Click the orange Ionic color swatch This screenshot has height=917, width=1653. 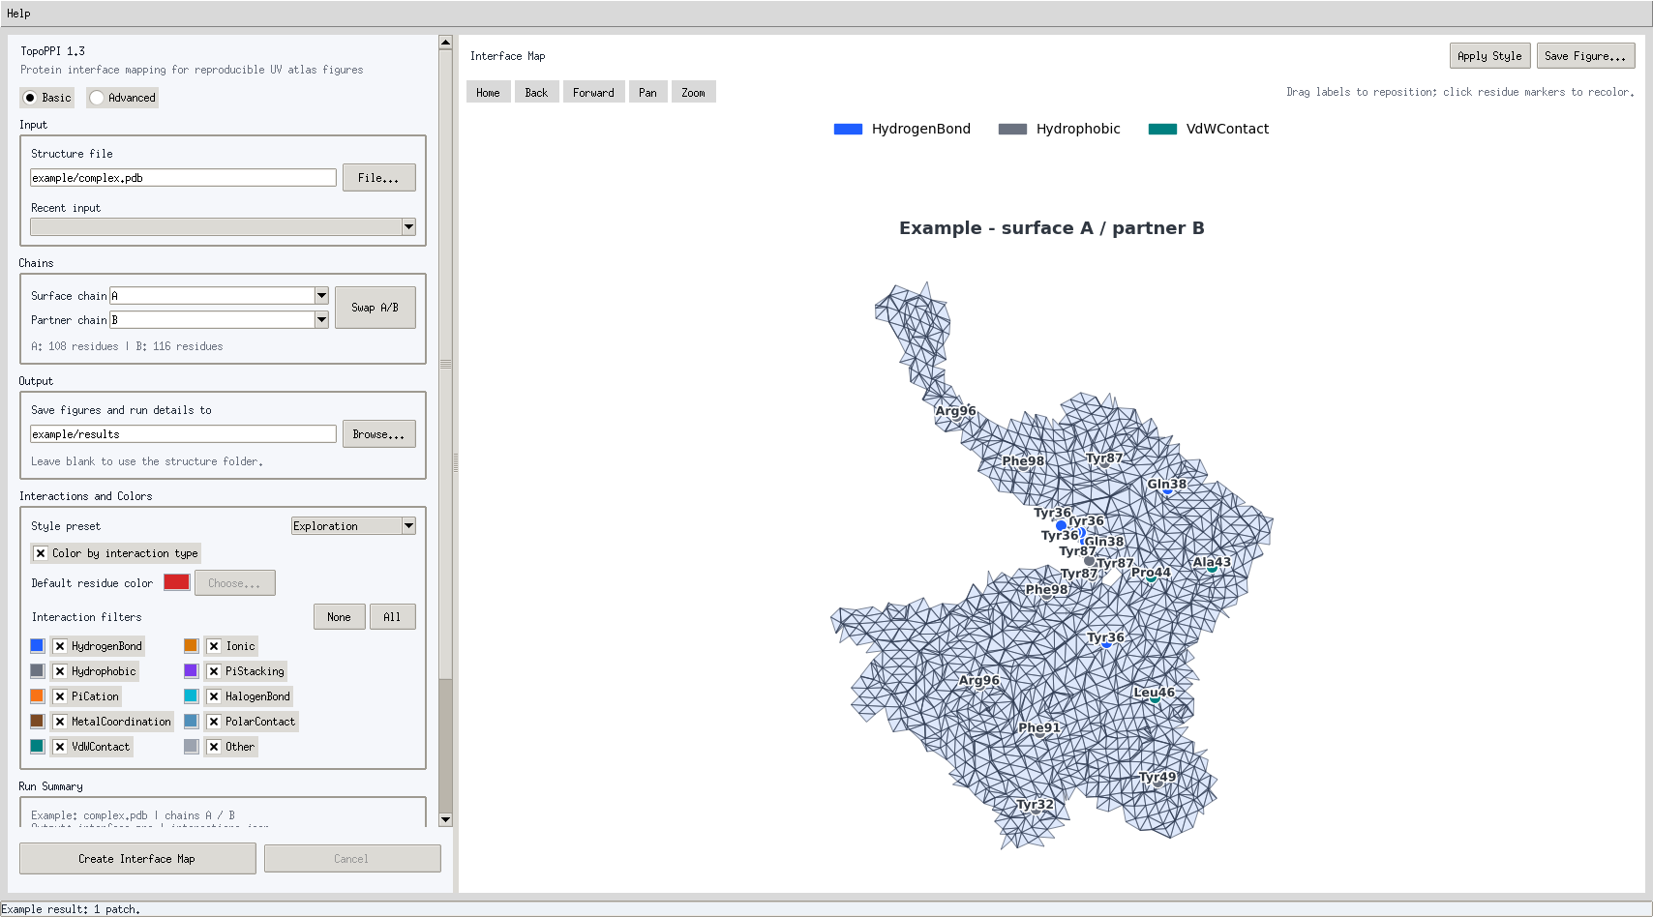click(191, 646)
